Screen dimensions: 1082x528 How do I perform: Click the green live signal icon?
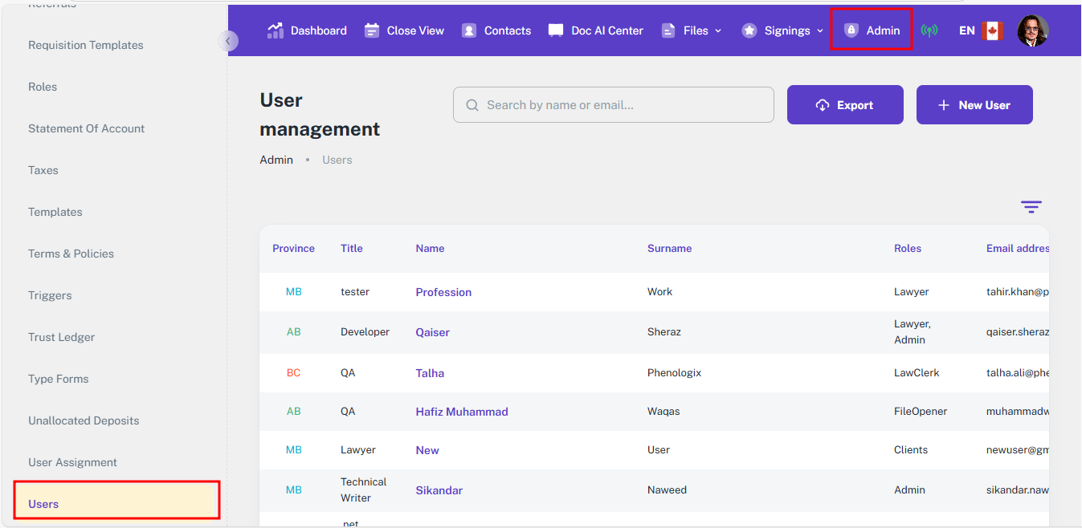(929, 30)
